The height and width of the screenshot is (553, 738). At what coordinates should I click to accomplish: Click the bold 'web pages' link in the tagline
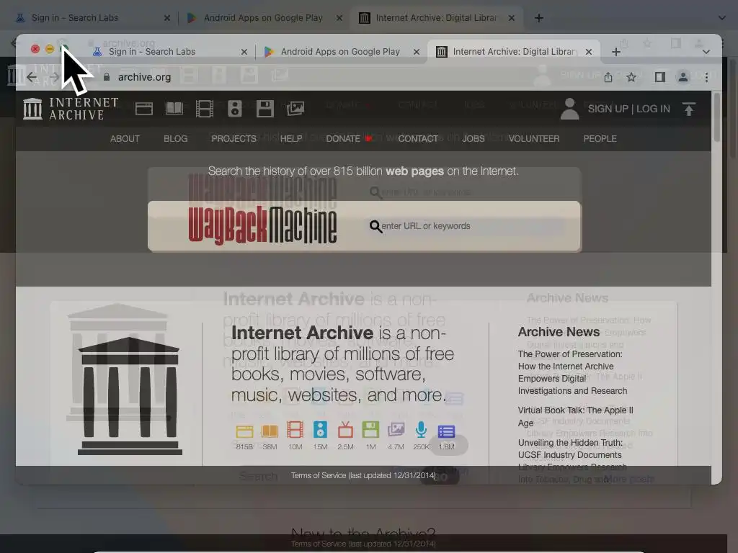414,171
